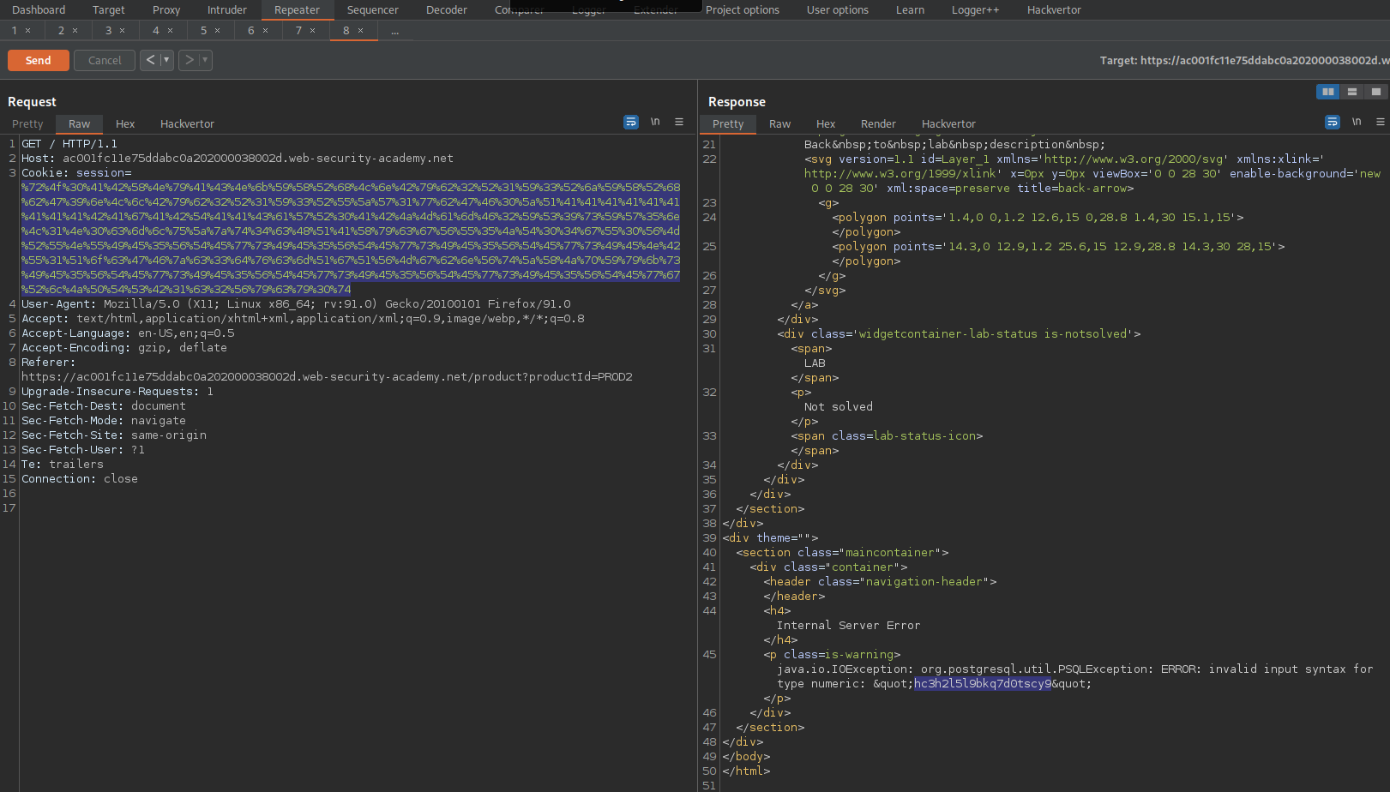Toggle word wrap in the Response panel
The width and height of the screenshot is (1390, 792).
(1333, 123)
